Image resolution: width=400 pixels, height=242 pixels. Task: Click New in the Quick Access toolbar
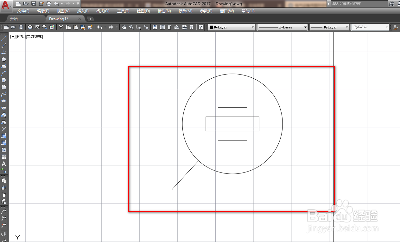[x=18, y=4]
